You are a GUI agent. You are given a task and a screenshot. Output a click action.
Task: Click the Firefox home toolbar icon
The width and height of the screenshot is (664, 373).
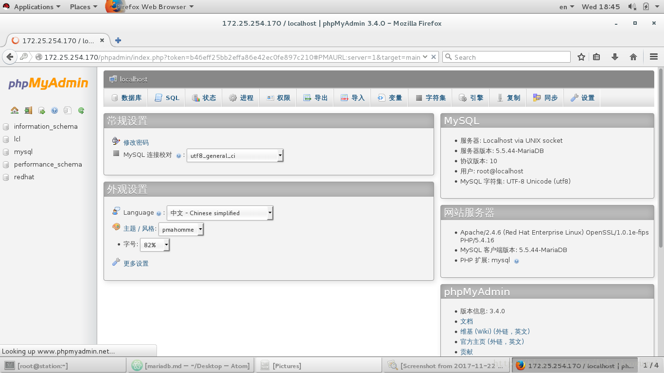[x=633, y=57]
